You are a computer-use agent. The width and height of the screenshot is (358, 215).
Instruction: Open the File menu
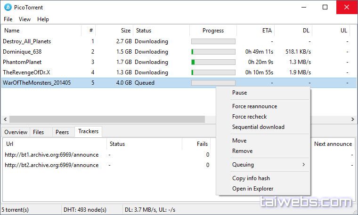click(x=8, y=19)
